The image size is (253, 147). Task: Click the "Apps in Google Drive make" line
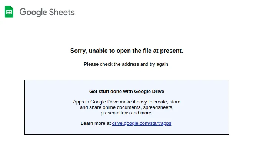pos(127,102)
